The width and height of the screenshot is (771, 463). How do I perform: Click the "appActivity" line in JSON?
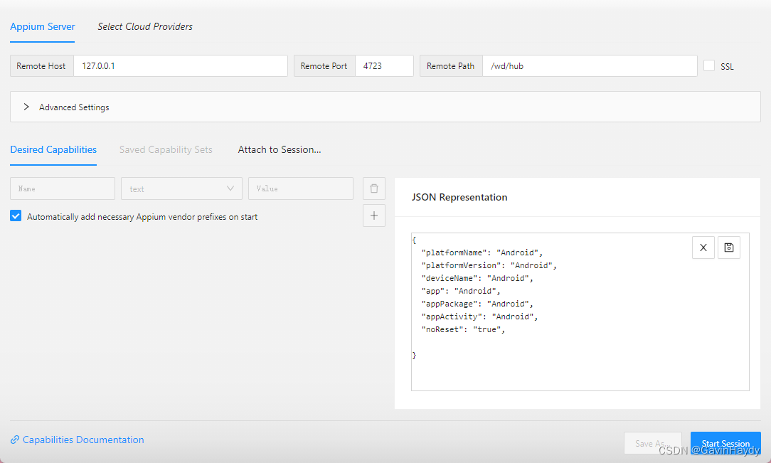pyautogui.click(x=479, y=316)
